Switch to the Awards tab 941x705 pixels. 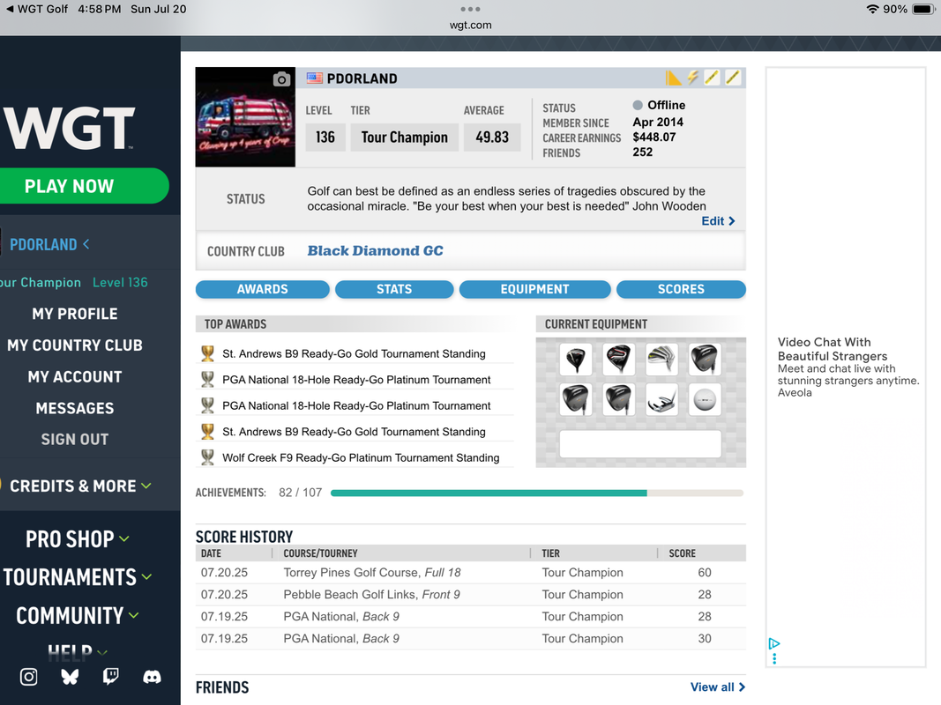262,289
